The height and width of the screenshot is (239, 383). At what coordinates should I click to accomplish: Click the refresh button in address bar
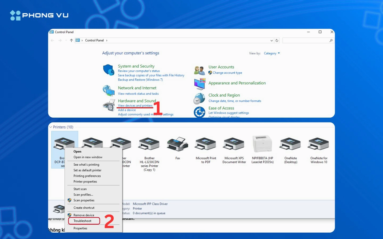coord(277,41)
